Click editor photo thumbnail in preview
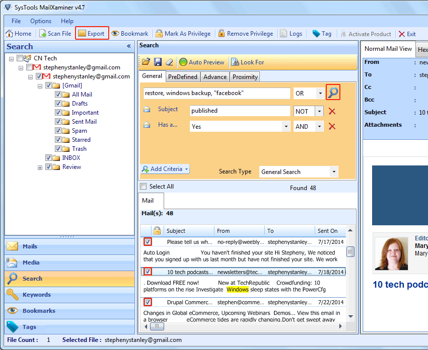 pyautogui.click(x=391, y=253)
